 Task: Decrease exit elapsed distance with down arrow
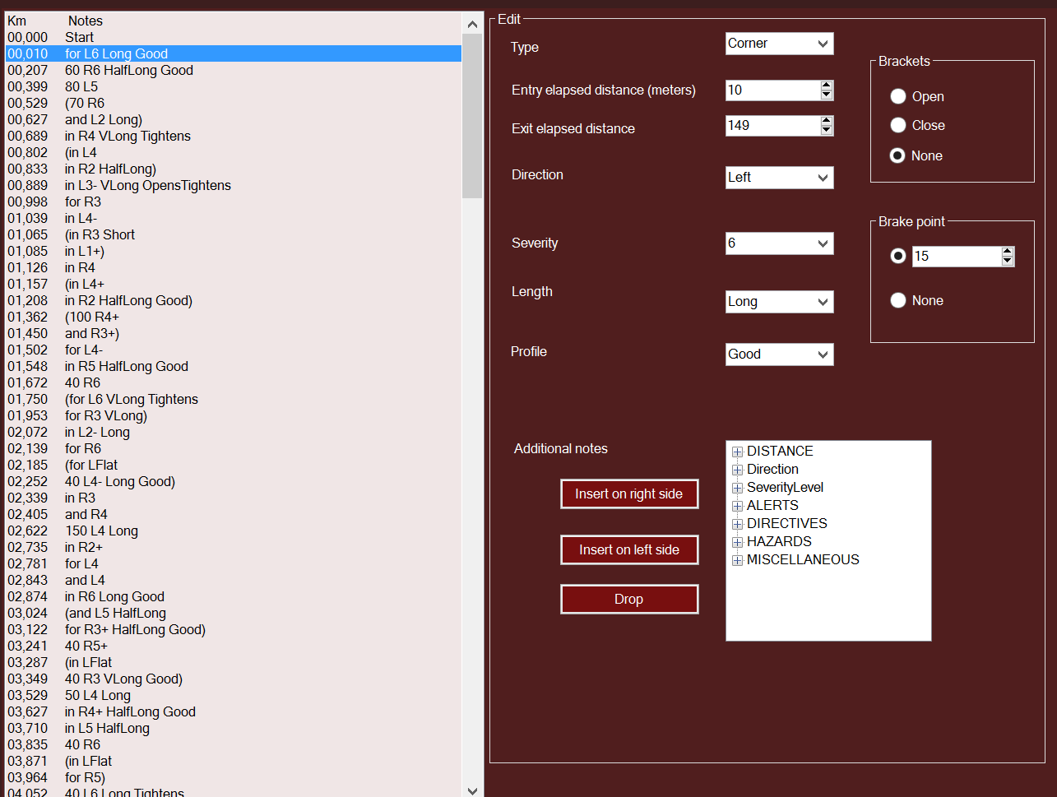827,131
